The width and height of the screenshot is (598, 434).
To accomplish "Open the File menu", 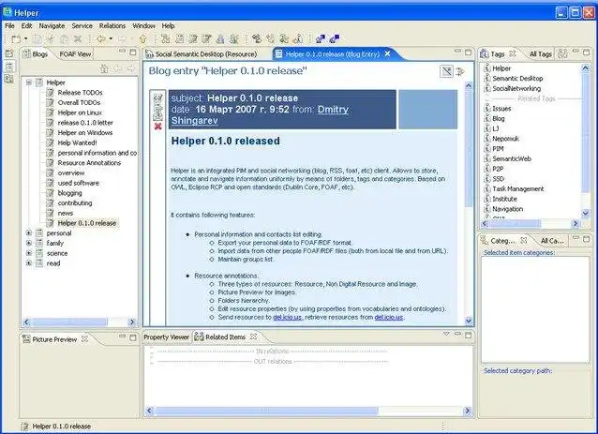I will pos(9,26).
